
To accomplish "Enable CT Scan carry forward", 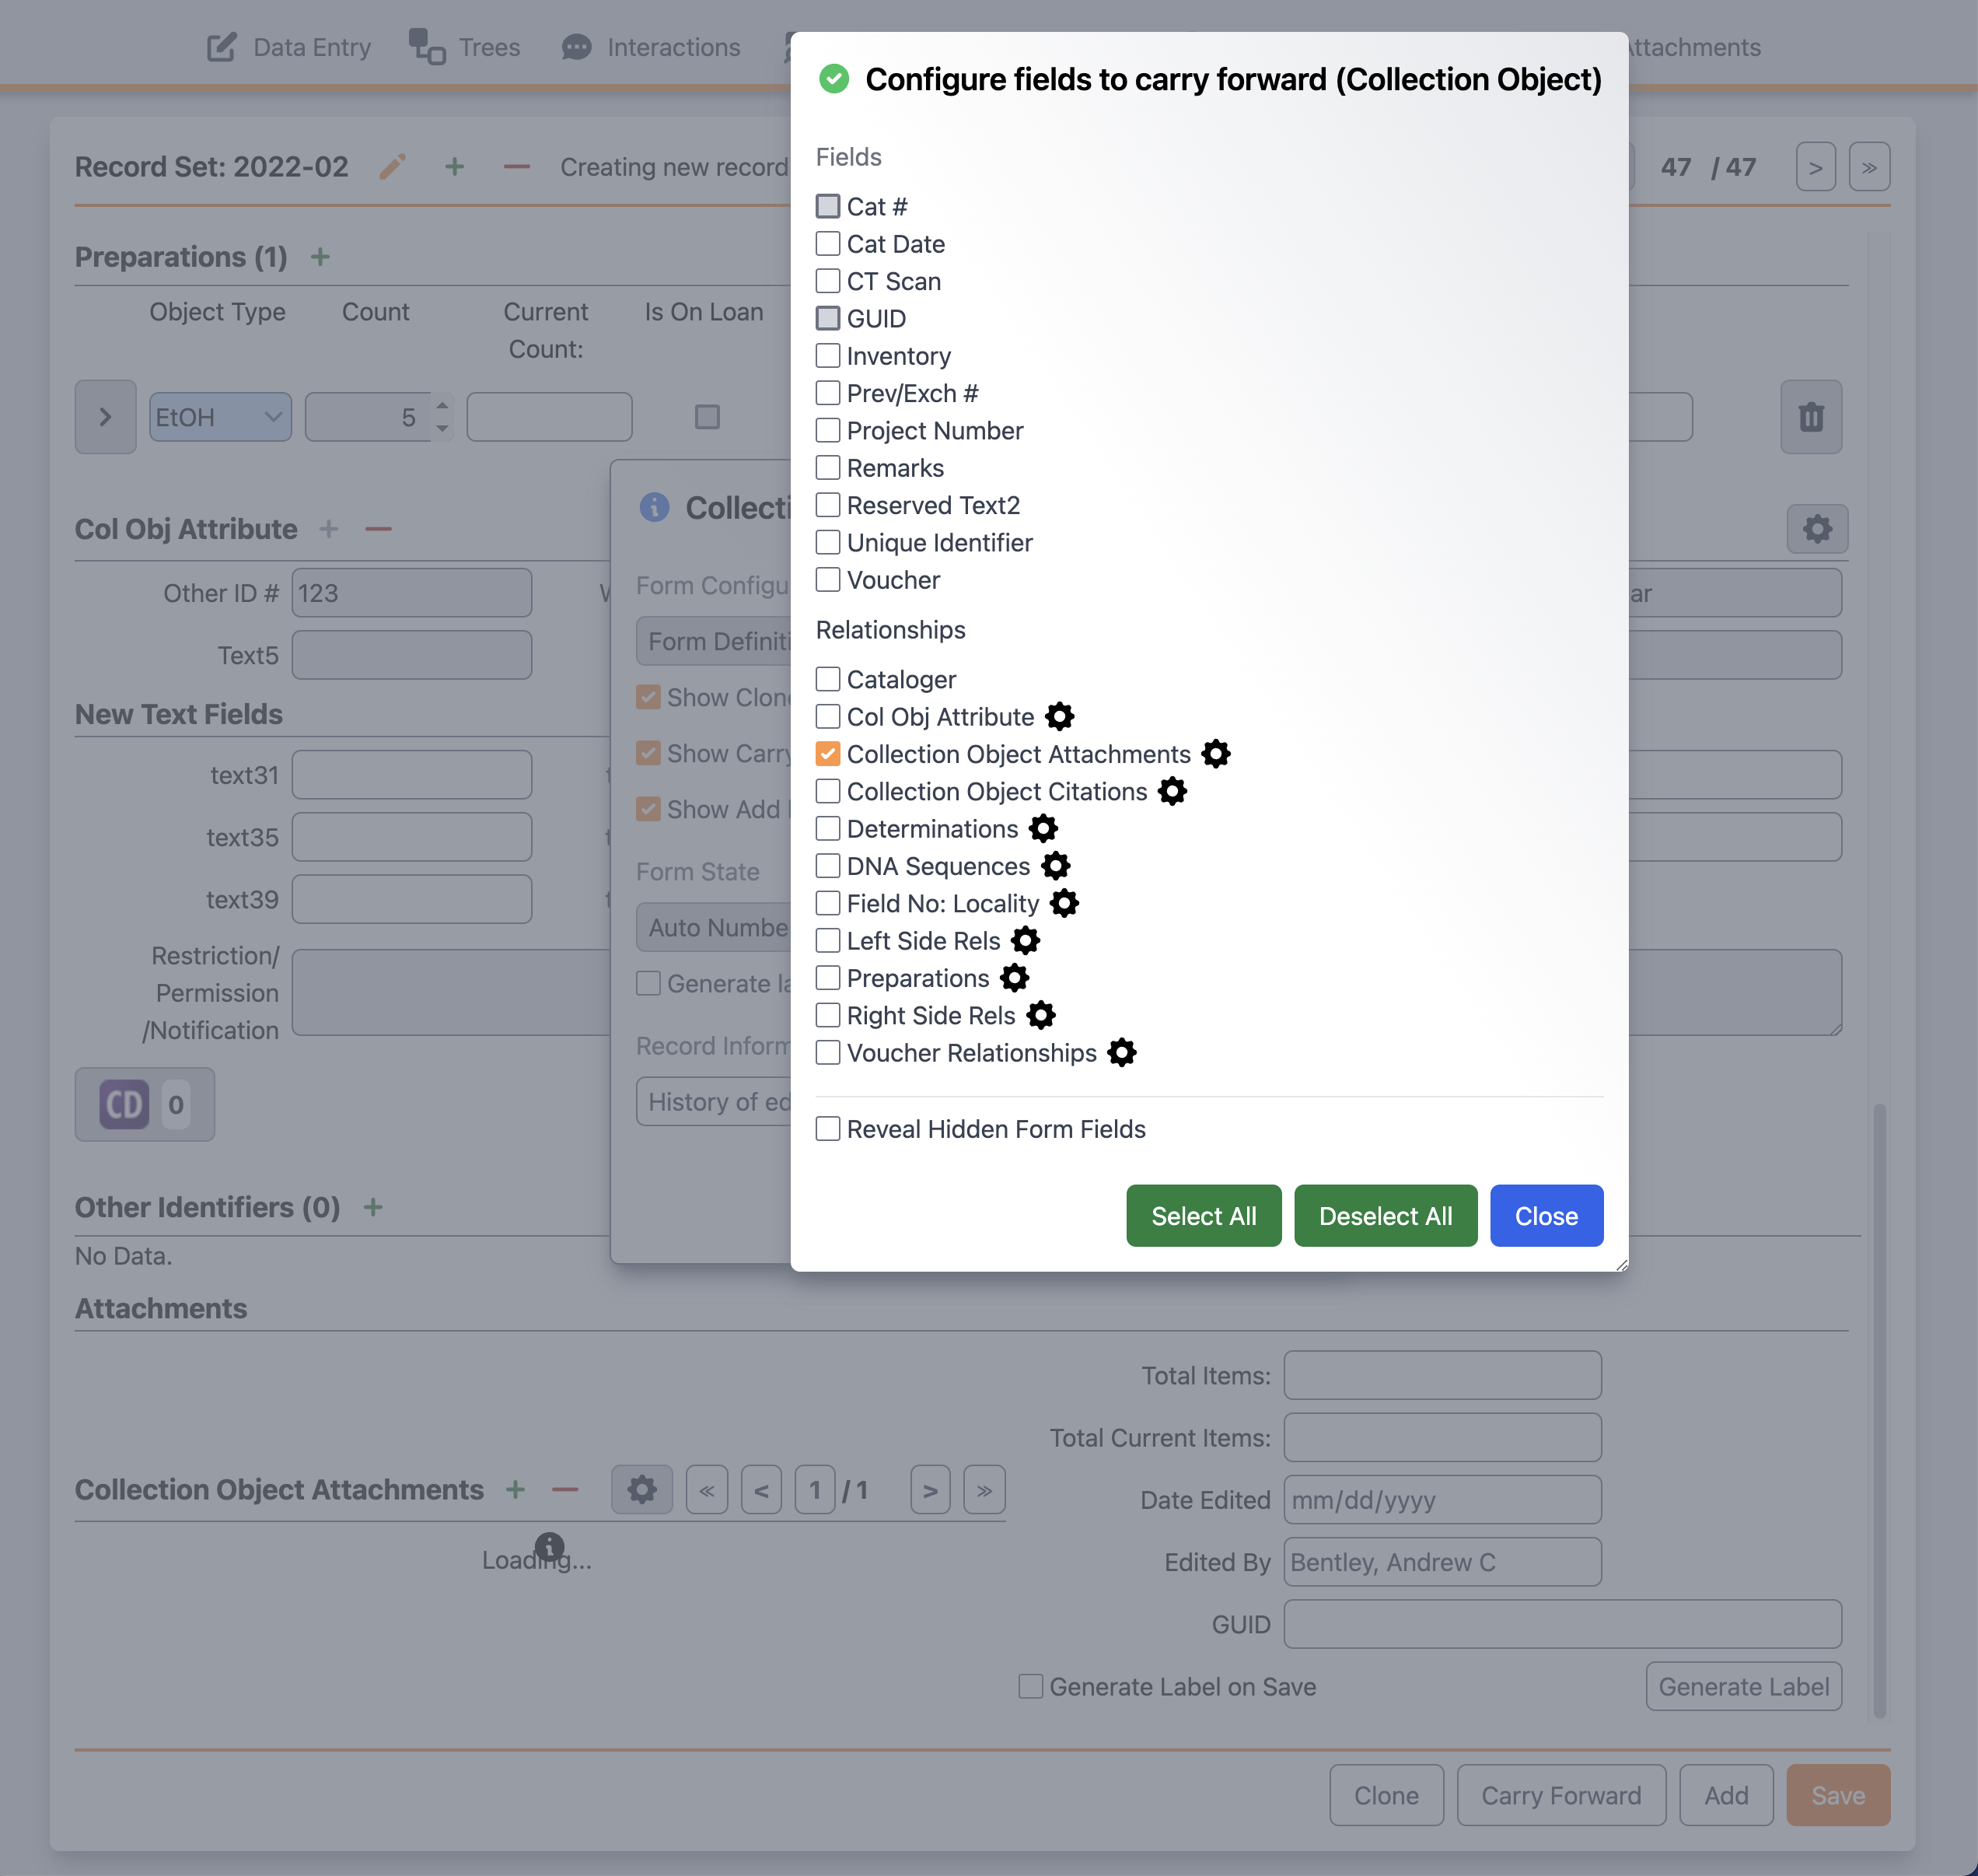I will tap(827, 281).
